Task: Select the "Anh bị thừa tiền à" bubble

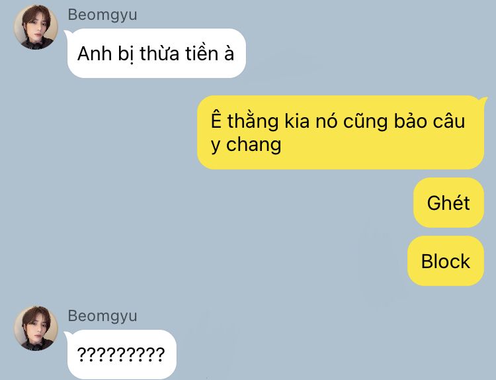Action: (x=157, y=53)
